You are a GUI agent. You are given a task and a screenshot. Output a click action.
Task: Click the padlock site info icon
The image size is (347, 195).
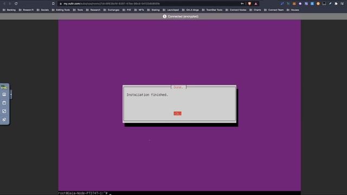(61, 4)
